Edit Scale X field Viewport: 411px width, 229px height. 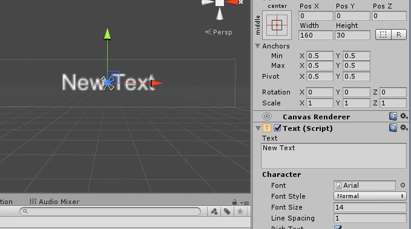click(320, 103)
